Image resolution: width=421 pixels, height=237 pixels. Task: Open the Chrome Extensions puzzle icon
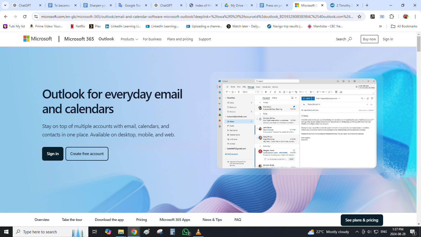click(x=392, y=17)
